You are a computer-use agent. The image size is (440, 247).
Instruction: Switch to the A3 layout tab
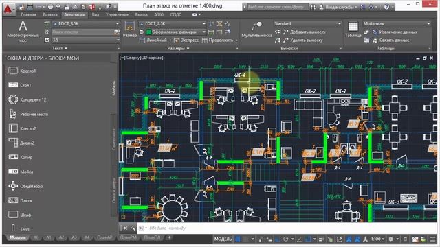click(74, 237)
